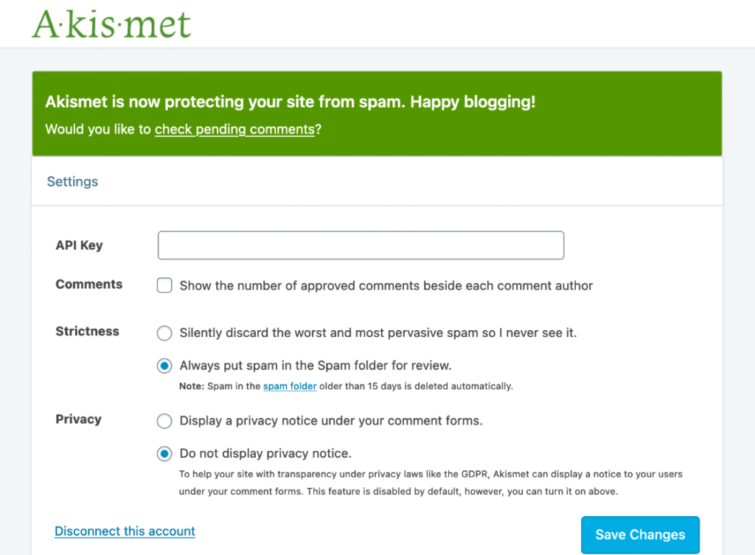Click the GDPR transparency explanation paragraph
Screen dimensions: 755x555
click(x=431, y=483)
